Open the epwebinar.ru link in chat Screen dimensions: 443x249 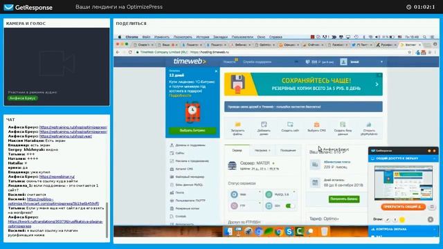tap(57, 177)
